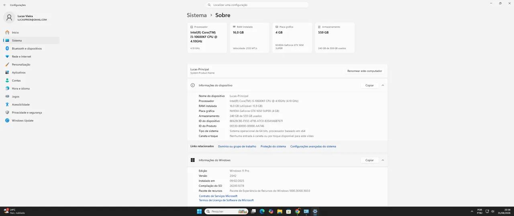Open the RAM instalada info card
514x216 pixels.
250,38
